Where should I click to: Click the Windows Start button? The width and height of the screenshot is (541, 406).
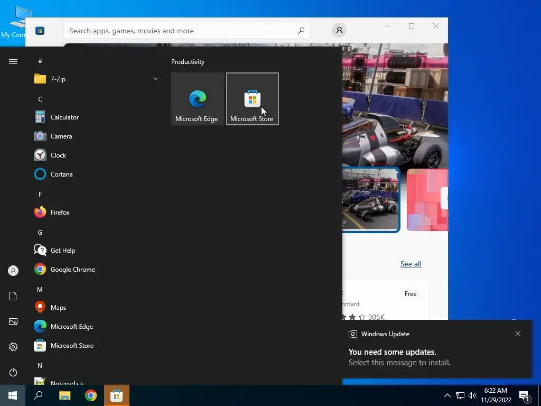(x=13, y=395)
